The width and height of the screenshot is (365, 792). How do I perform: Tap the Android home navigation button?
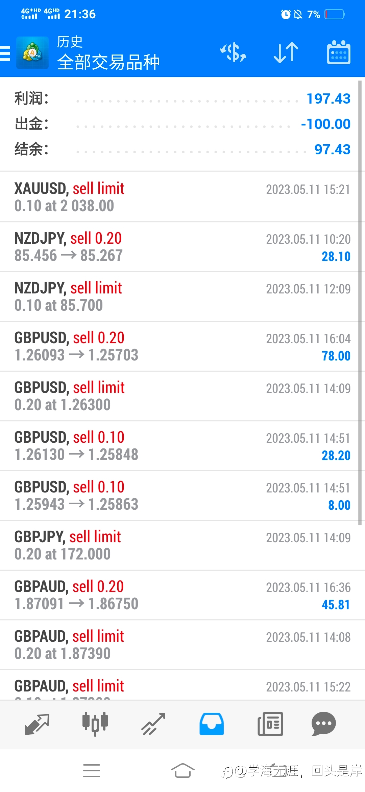[x=182, y=771]
